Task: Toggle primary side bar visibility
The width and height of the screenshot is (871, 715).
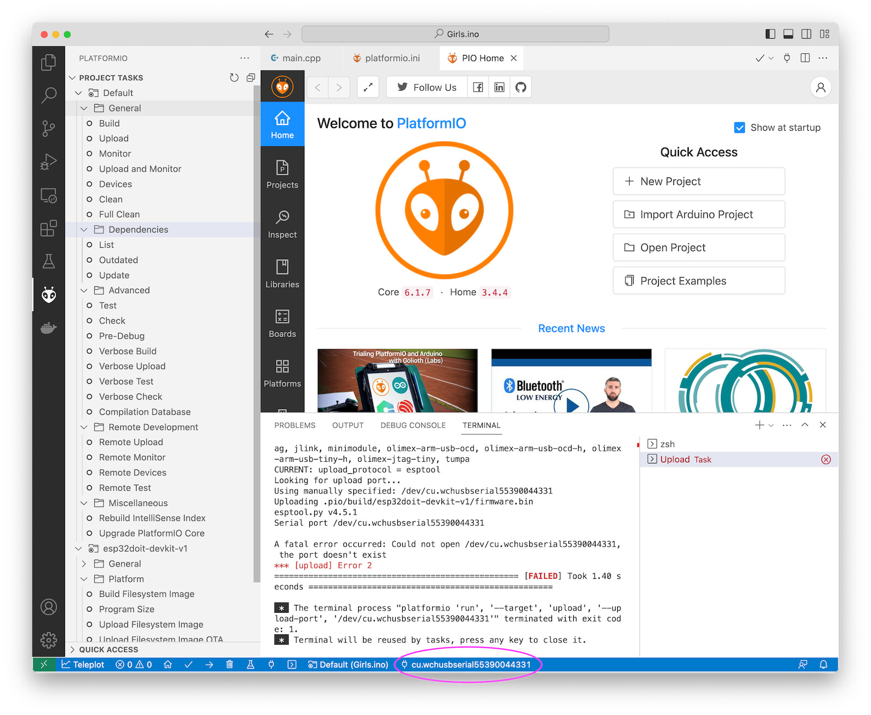Action: tap(770, 34)
